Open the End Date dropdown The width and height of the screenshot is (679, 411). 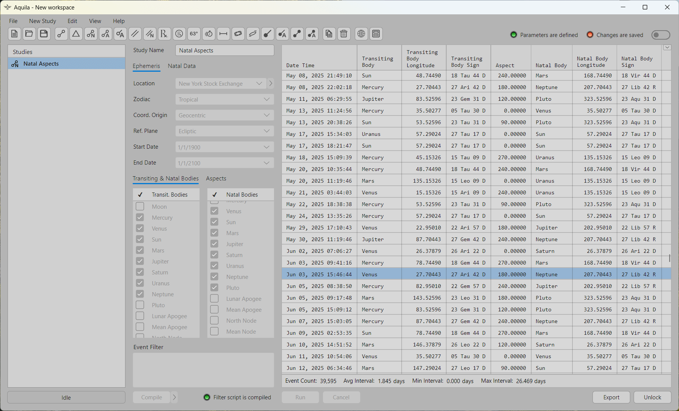(x=225, y=163)
